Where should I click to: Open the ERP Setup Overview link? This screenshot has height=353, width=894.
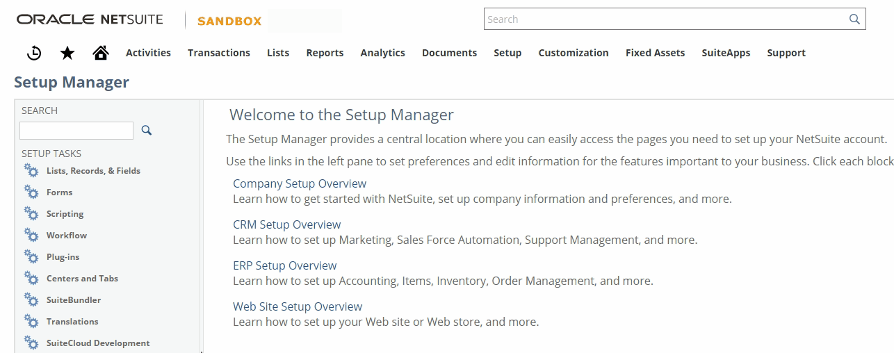(x=285, y=266)
